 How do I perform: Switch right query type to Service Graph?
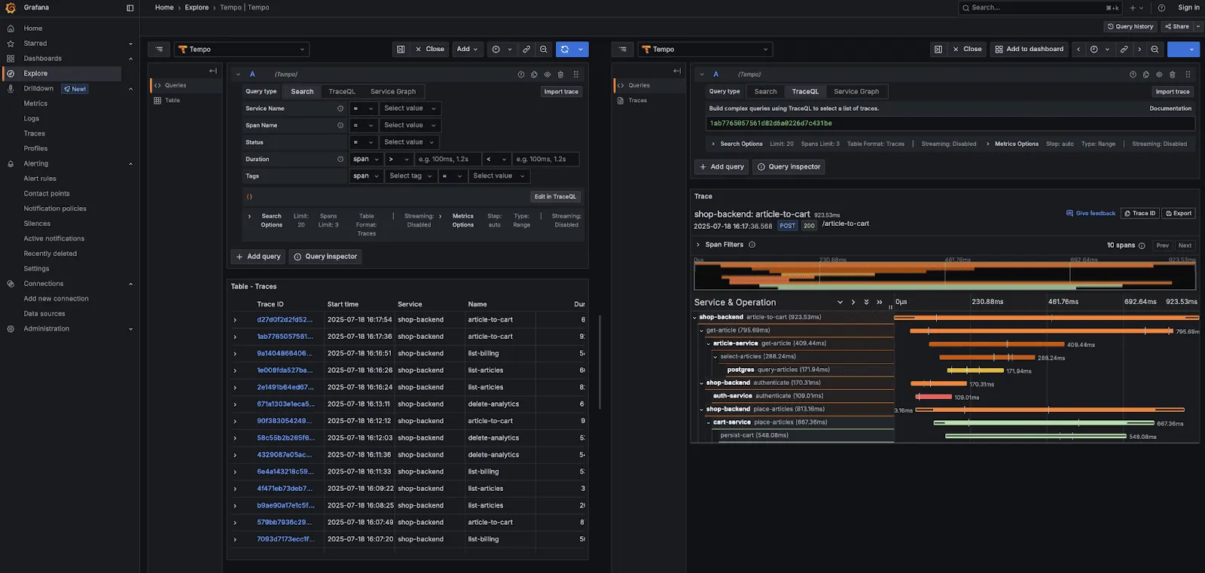coord(856,92)
